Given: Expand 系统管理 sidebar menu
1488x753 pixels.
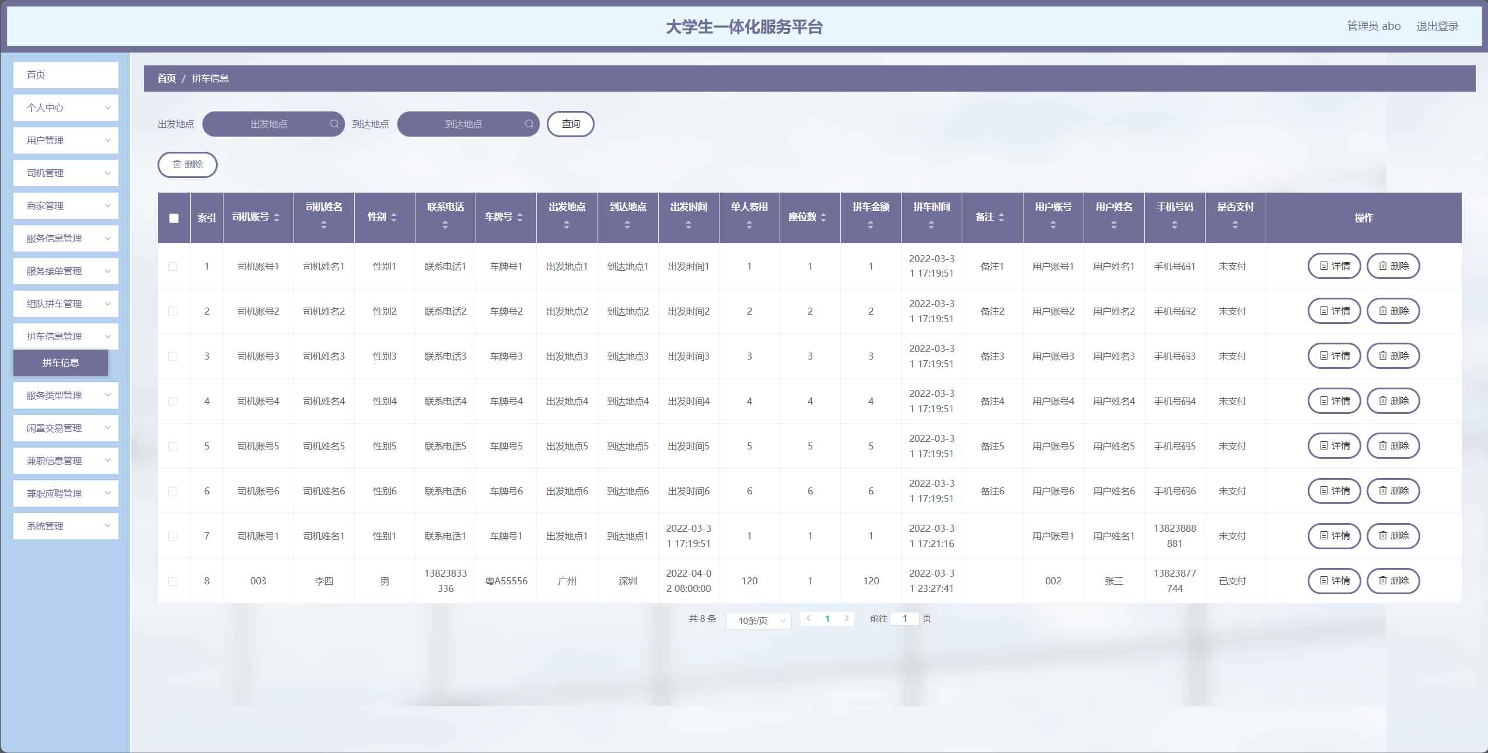Looking at the screenshot, I should coord(66,526).
